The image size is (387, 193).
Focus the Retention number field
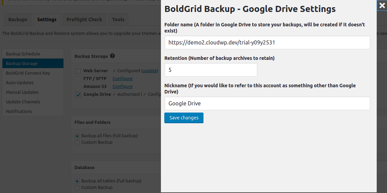[211, 70]
